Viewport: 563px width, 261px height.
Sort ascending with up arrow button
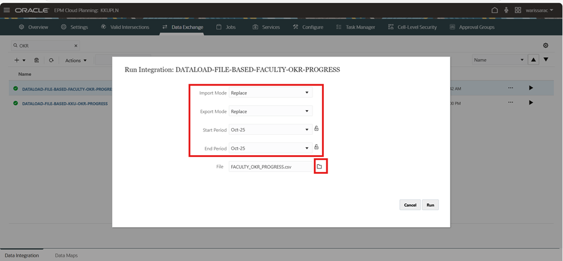tap(533, 60)
